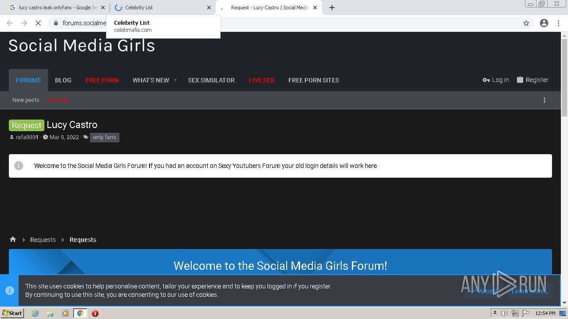
Task: Open Trending sub-navigation link
Action: point(58,100)
